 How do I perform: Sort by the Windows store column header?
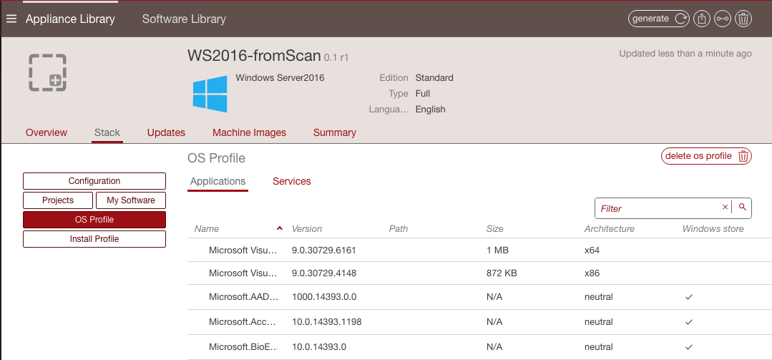coord(713,228)
